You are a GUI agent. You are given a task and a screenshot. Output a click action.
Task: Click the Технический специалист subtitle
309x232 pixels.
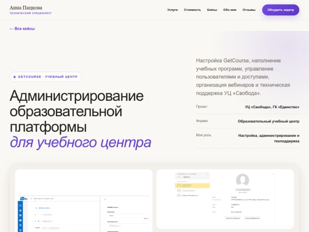pos(30,13)
